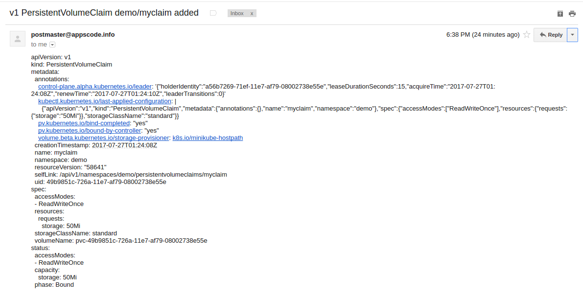Click sender name postmaster@appscode.info
Image resolution: width=583 pixels, height=298 pixels.
73,35
